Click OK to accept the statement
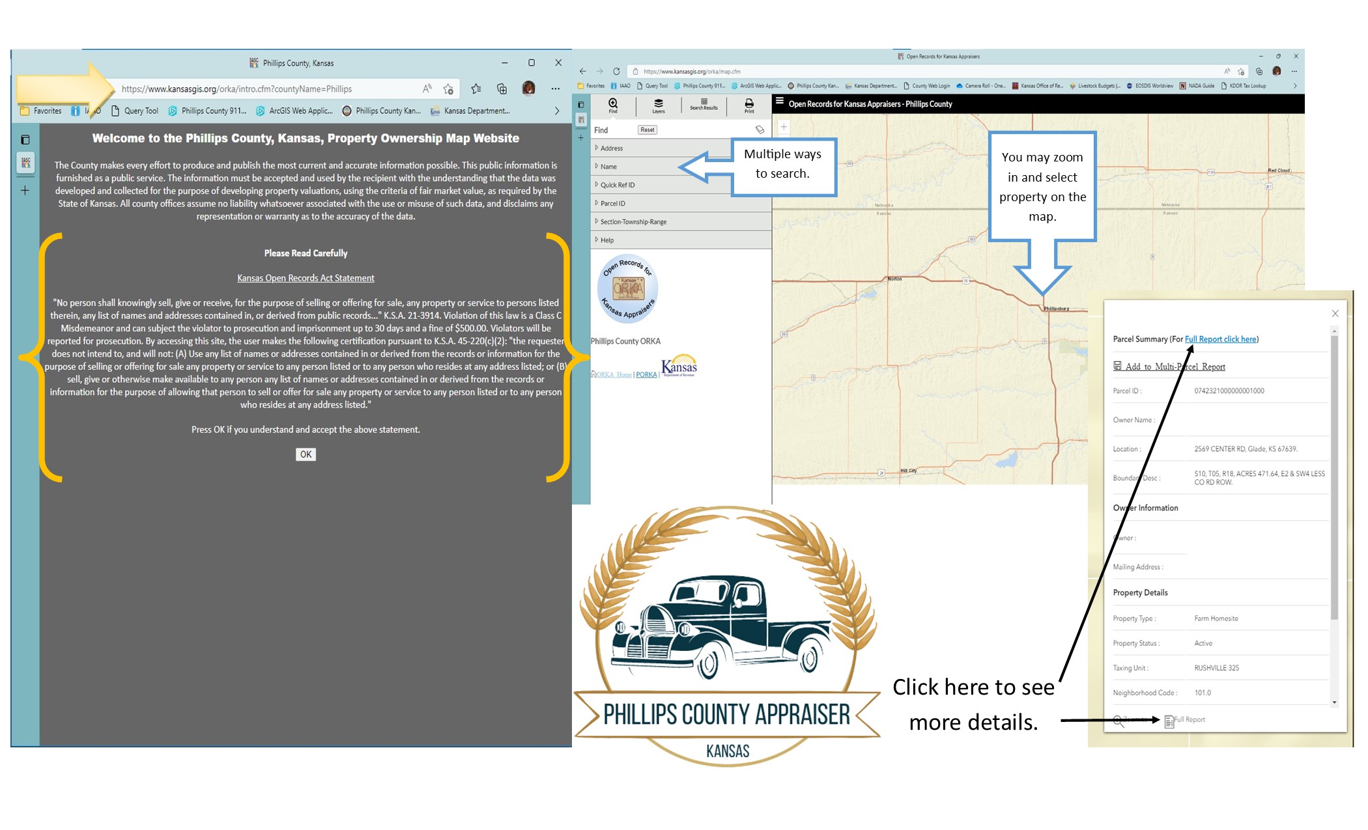Viewport: 1368px width, 830px height. (306, 454)
